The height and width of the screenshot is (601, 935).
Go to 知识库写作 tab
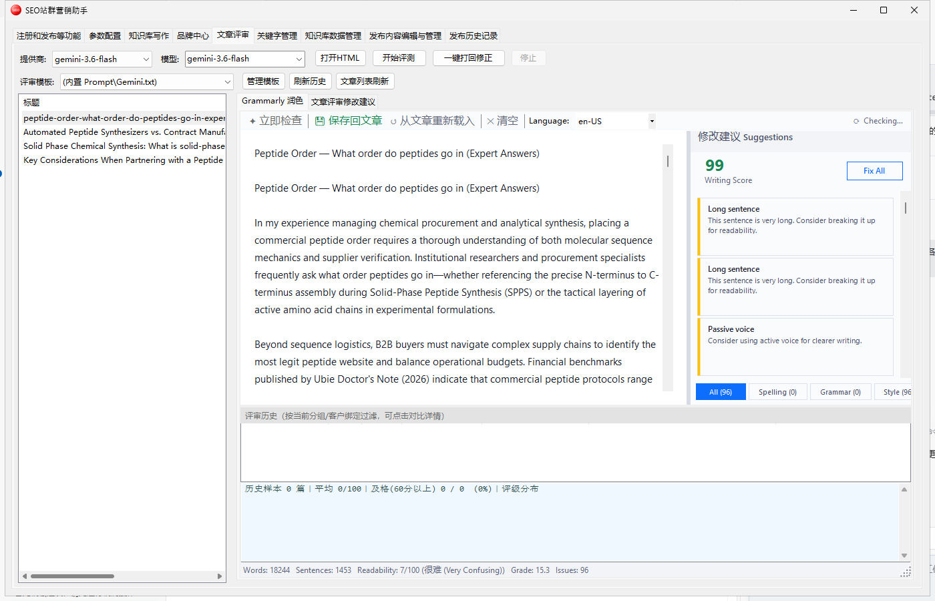[149, 36]
